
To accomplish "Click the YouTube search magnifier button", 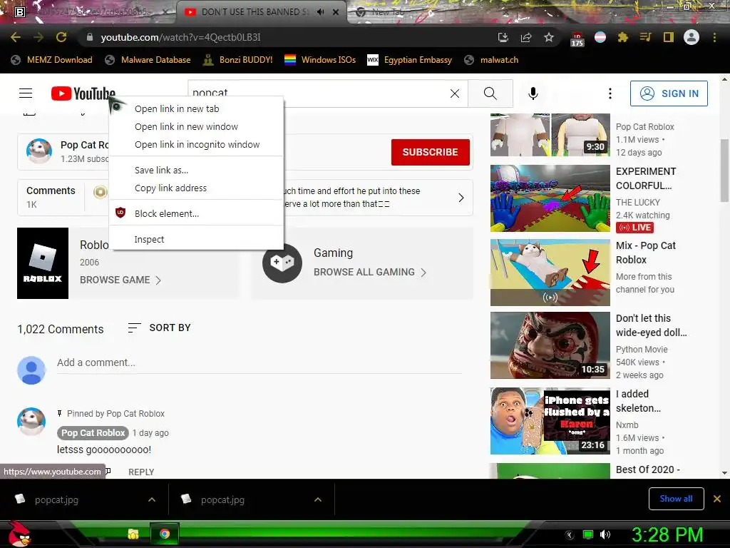I will (x=490, y=93).
